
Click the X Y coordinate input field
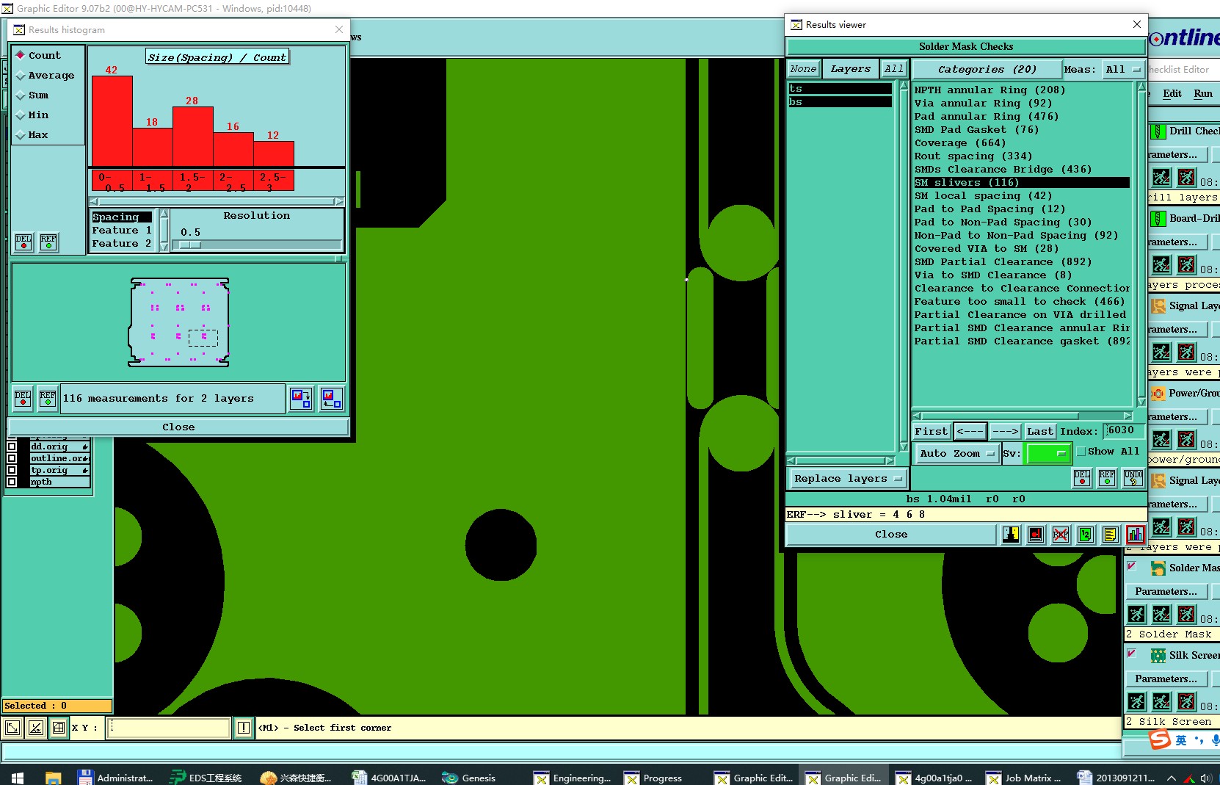pyautogui.click(x=170, y=728)
